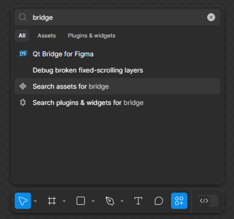Toggle Dev Mode switch

tap(208, 201)
